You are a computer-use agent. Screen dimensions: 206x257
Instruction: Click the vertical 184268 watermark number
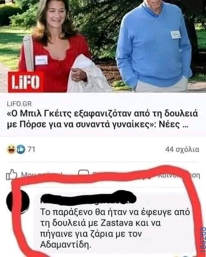coord(203,242)
